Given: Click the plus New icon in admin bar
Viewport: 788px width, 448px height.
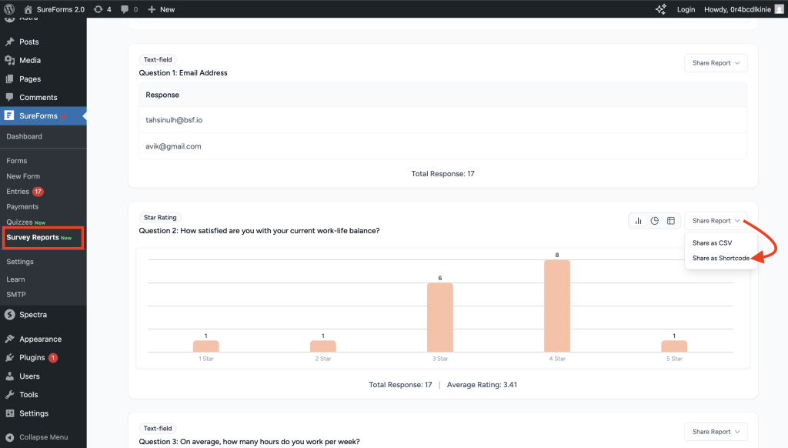Looking at the screenshot, I should 152,9.
